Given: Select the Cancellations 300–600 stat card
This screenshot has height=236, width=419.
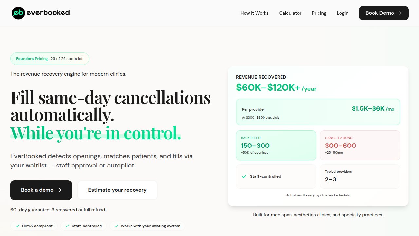Looking at the screenshot, I should tap(360, 146).
